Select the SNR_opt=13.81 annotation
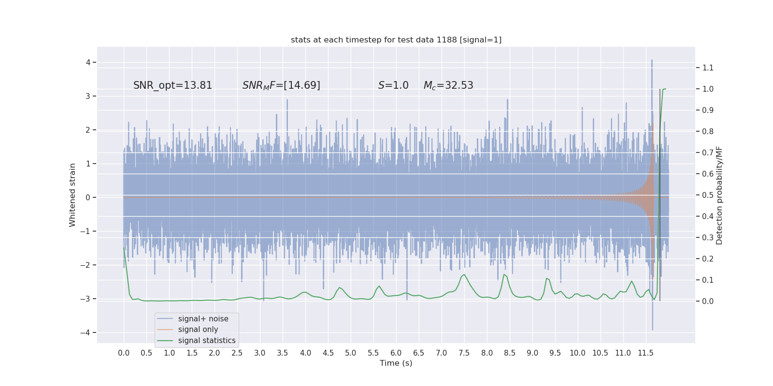 point(173,85)
